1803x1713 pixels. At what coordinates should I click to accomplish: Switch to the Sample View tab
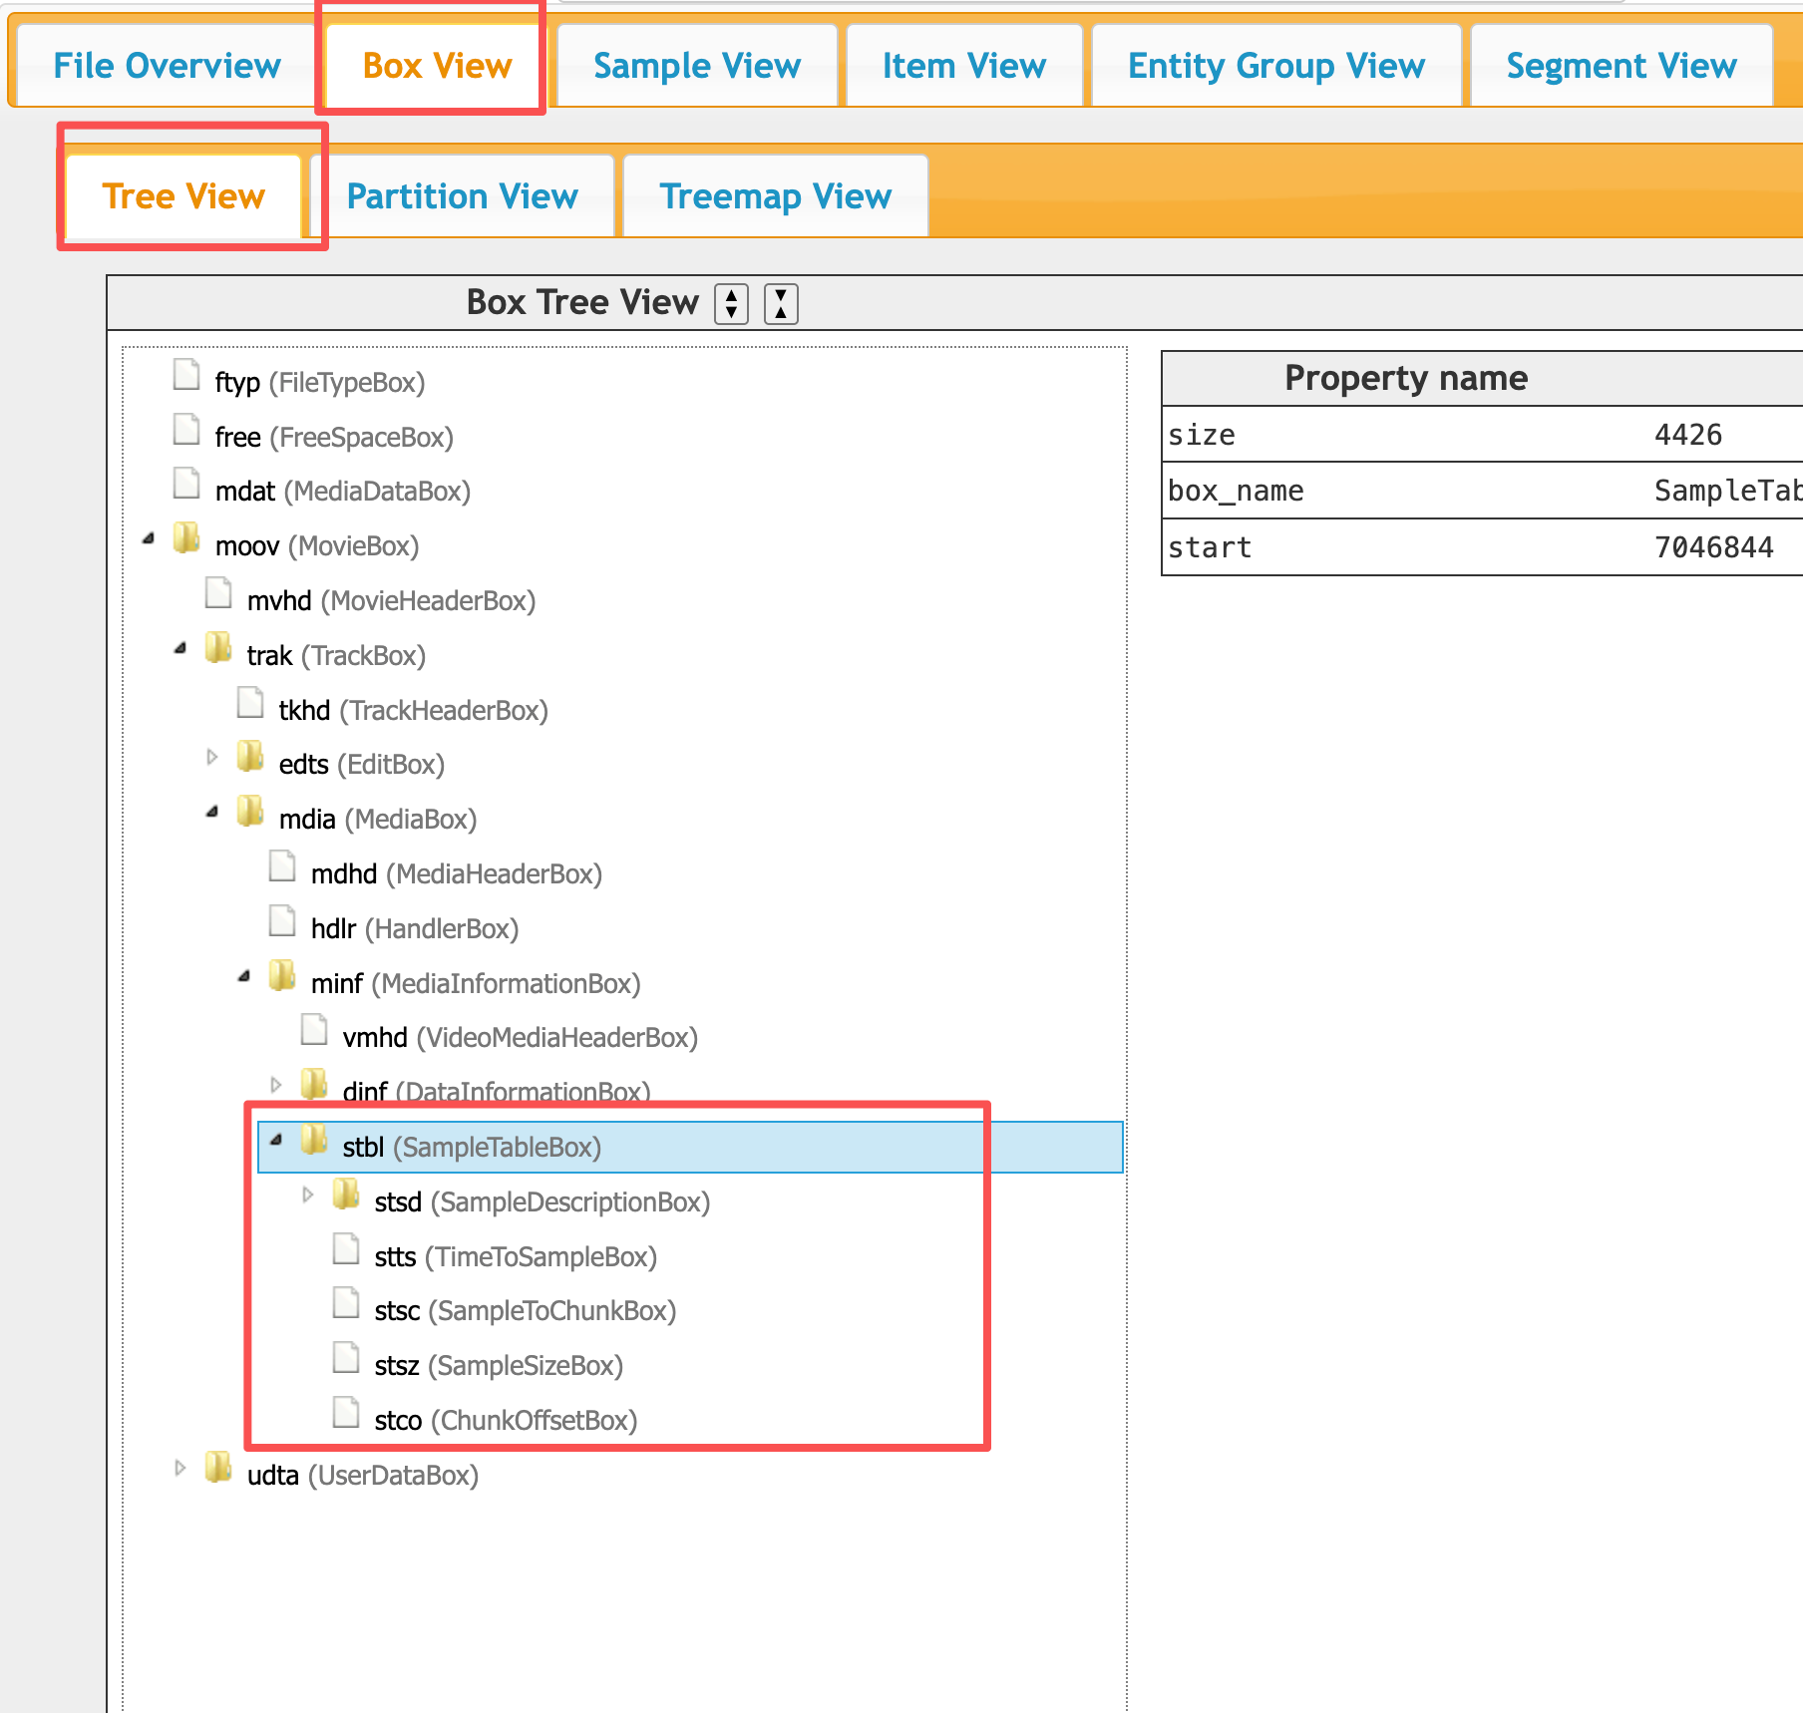coord(696,66)
